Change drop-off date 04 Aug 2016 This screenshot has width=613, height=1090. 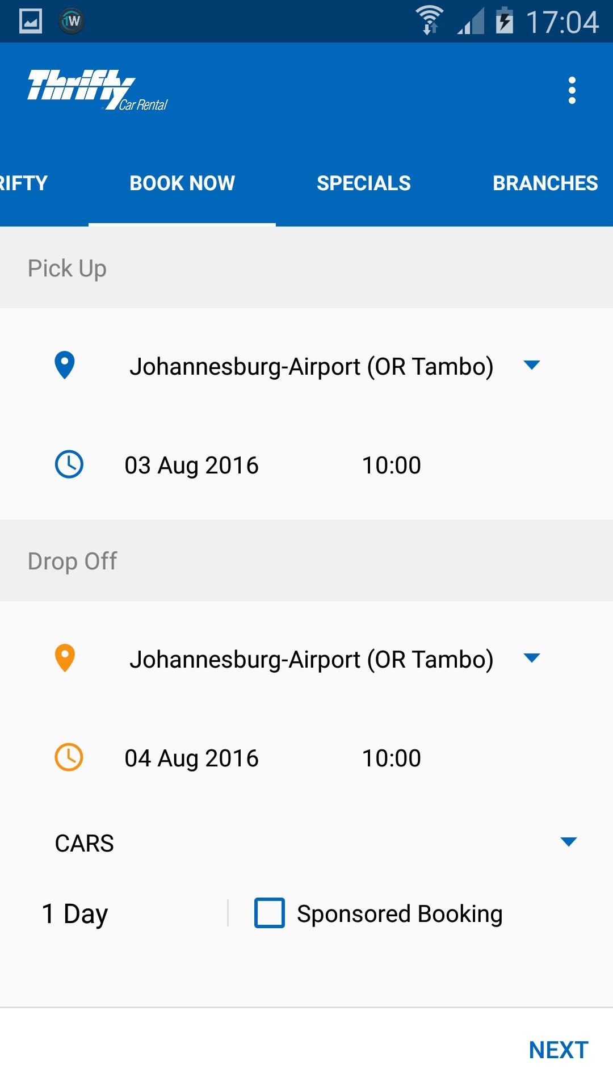192,758
